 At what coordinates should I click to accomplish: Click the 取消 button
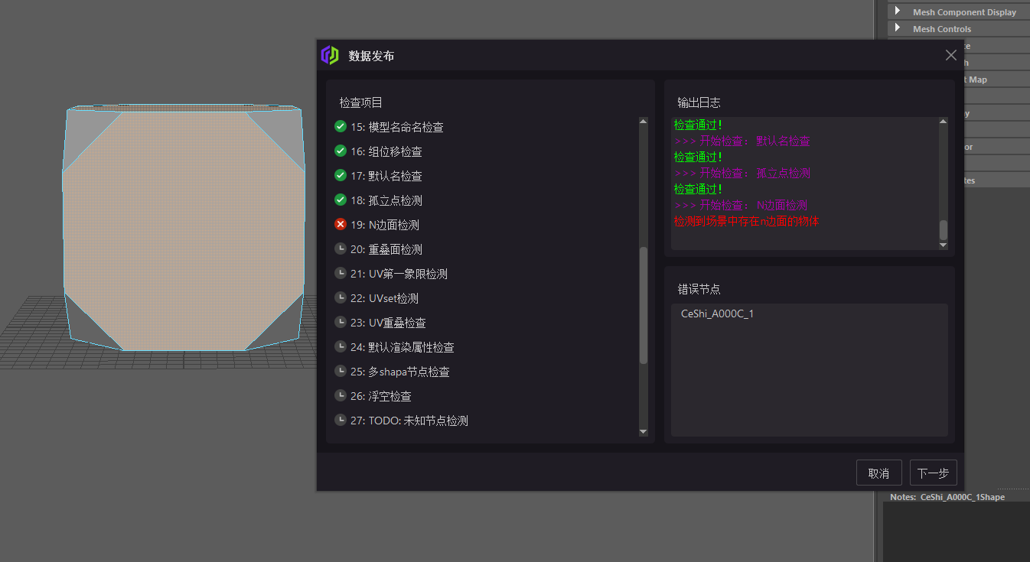pyautogui.click(x=878, y=473)
